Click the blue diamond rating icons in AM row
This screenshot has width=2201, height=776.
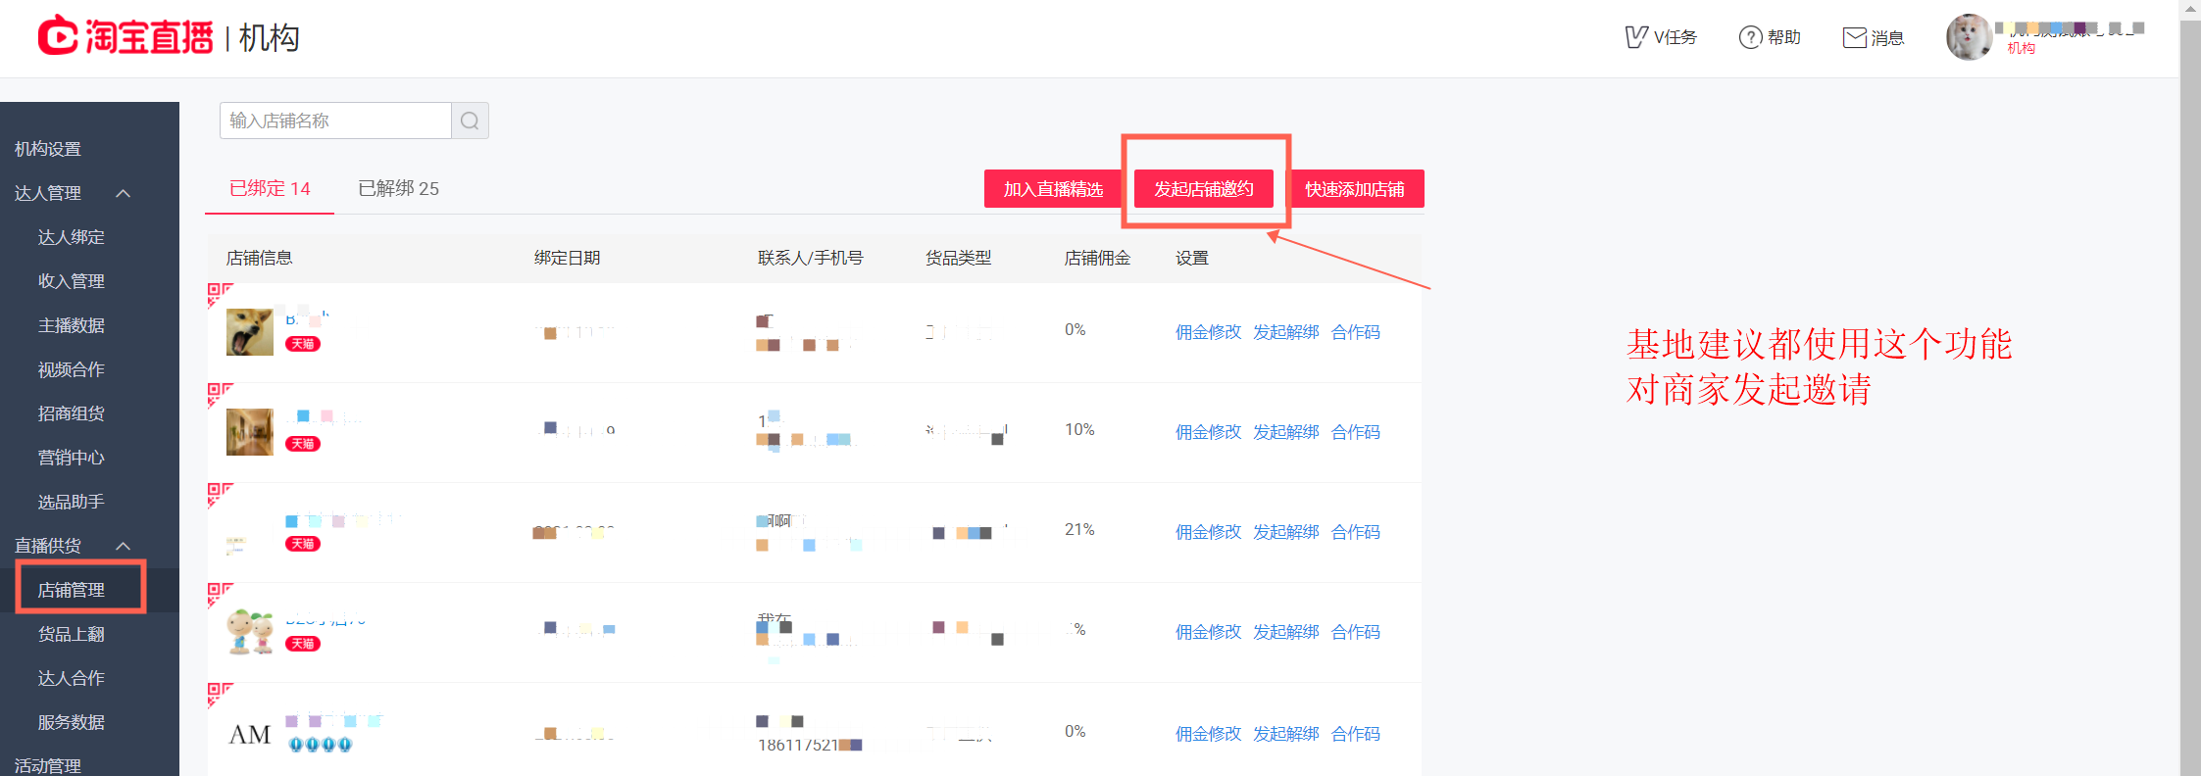click(320, 745)
